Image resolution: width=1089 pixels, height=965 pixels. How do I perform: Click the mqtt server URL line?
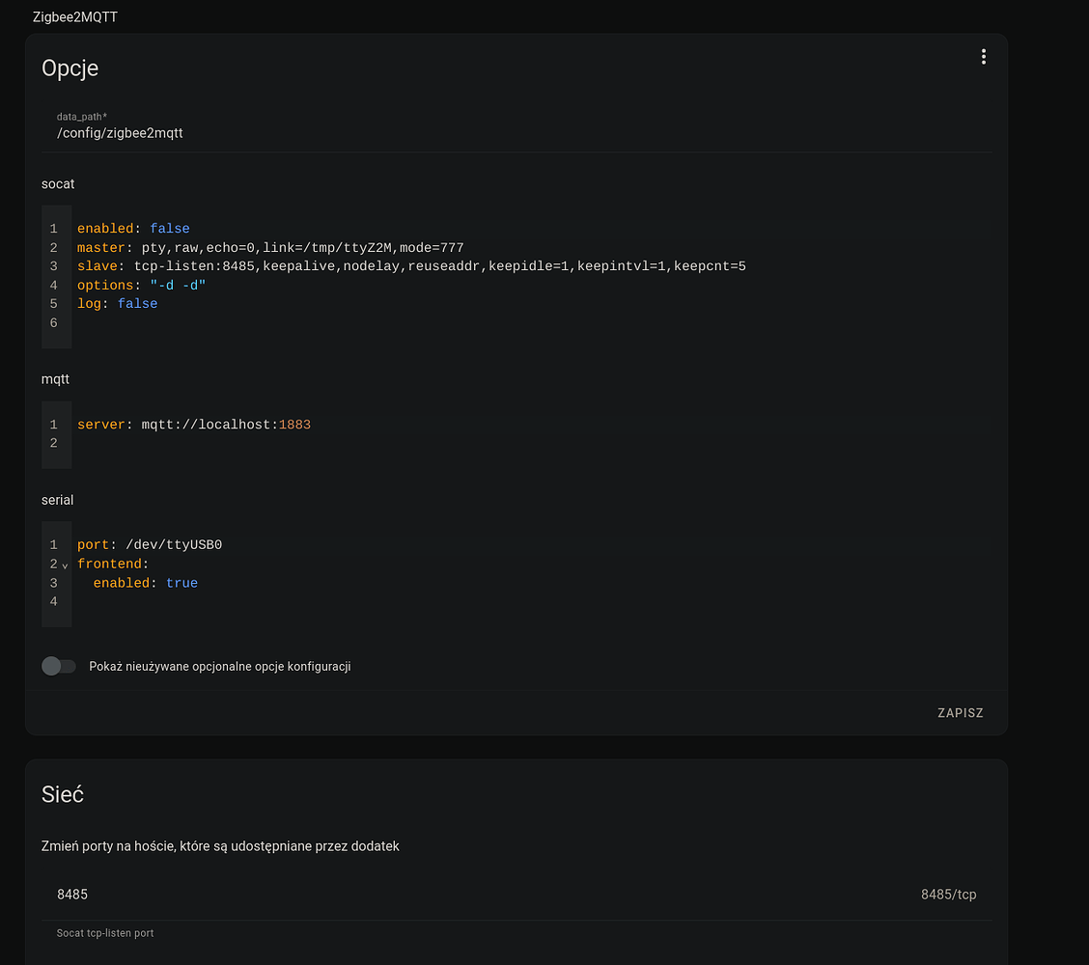point(193,425)
